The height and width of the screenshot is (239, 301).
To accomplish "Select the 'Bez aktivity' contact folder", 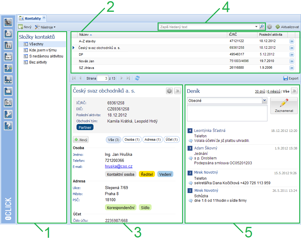I will point(38,62).
